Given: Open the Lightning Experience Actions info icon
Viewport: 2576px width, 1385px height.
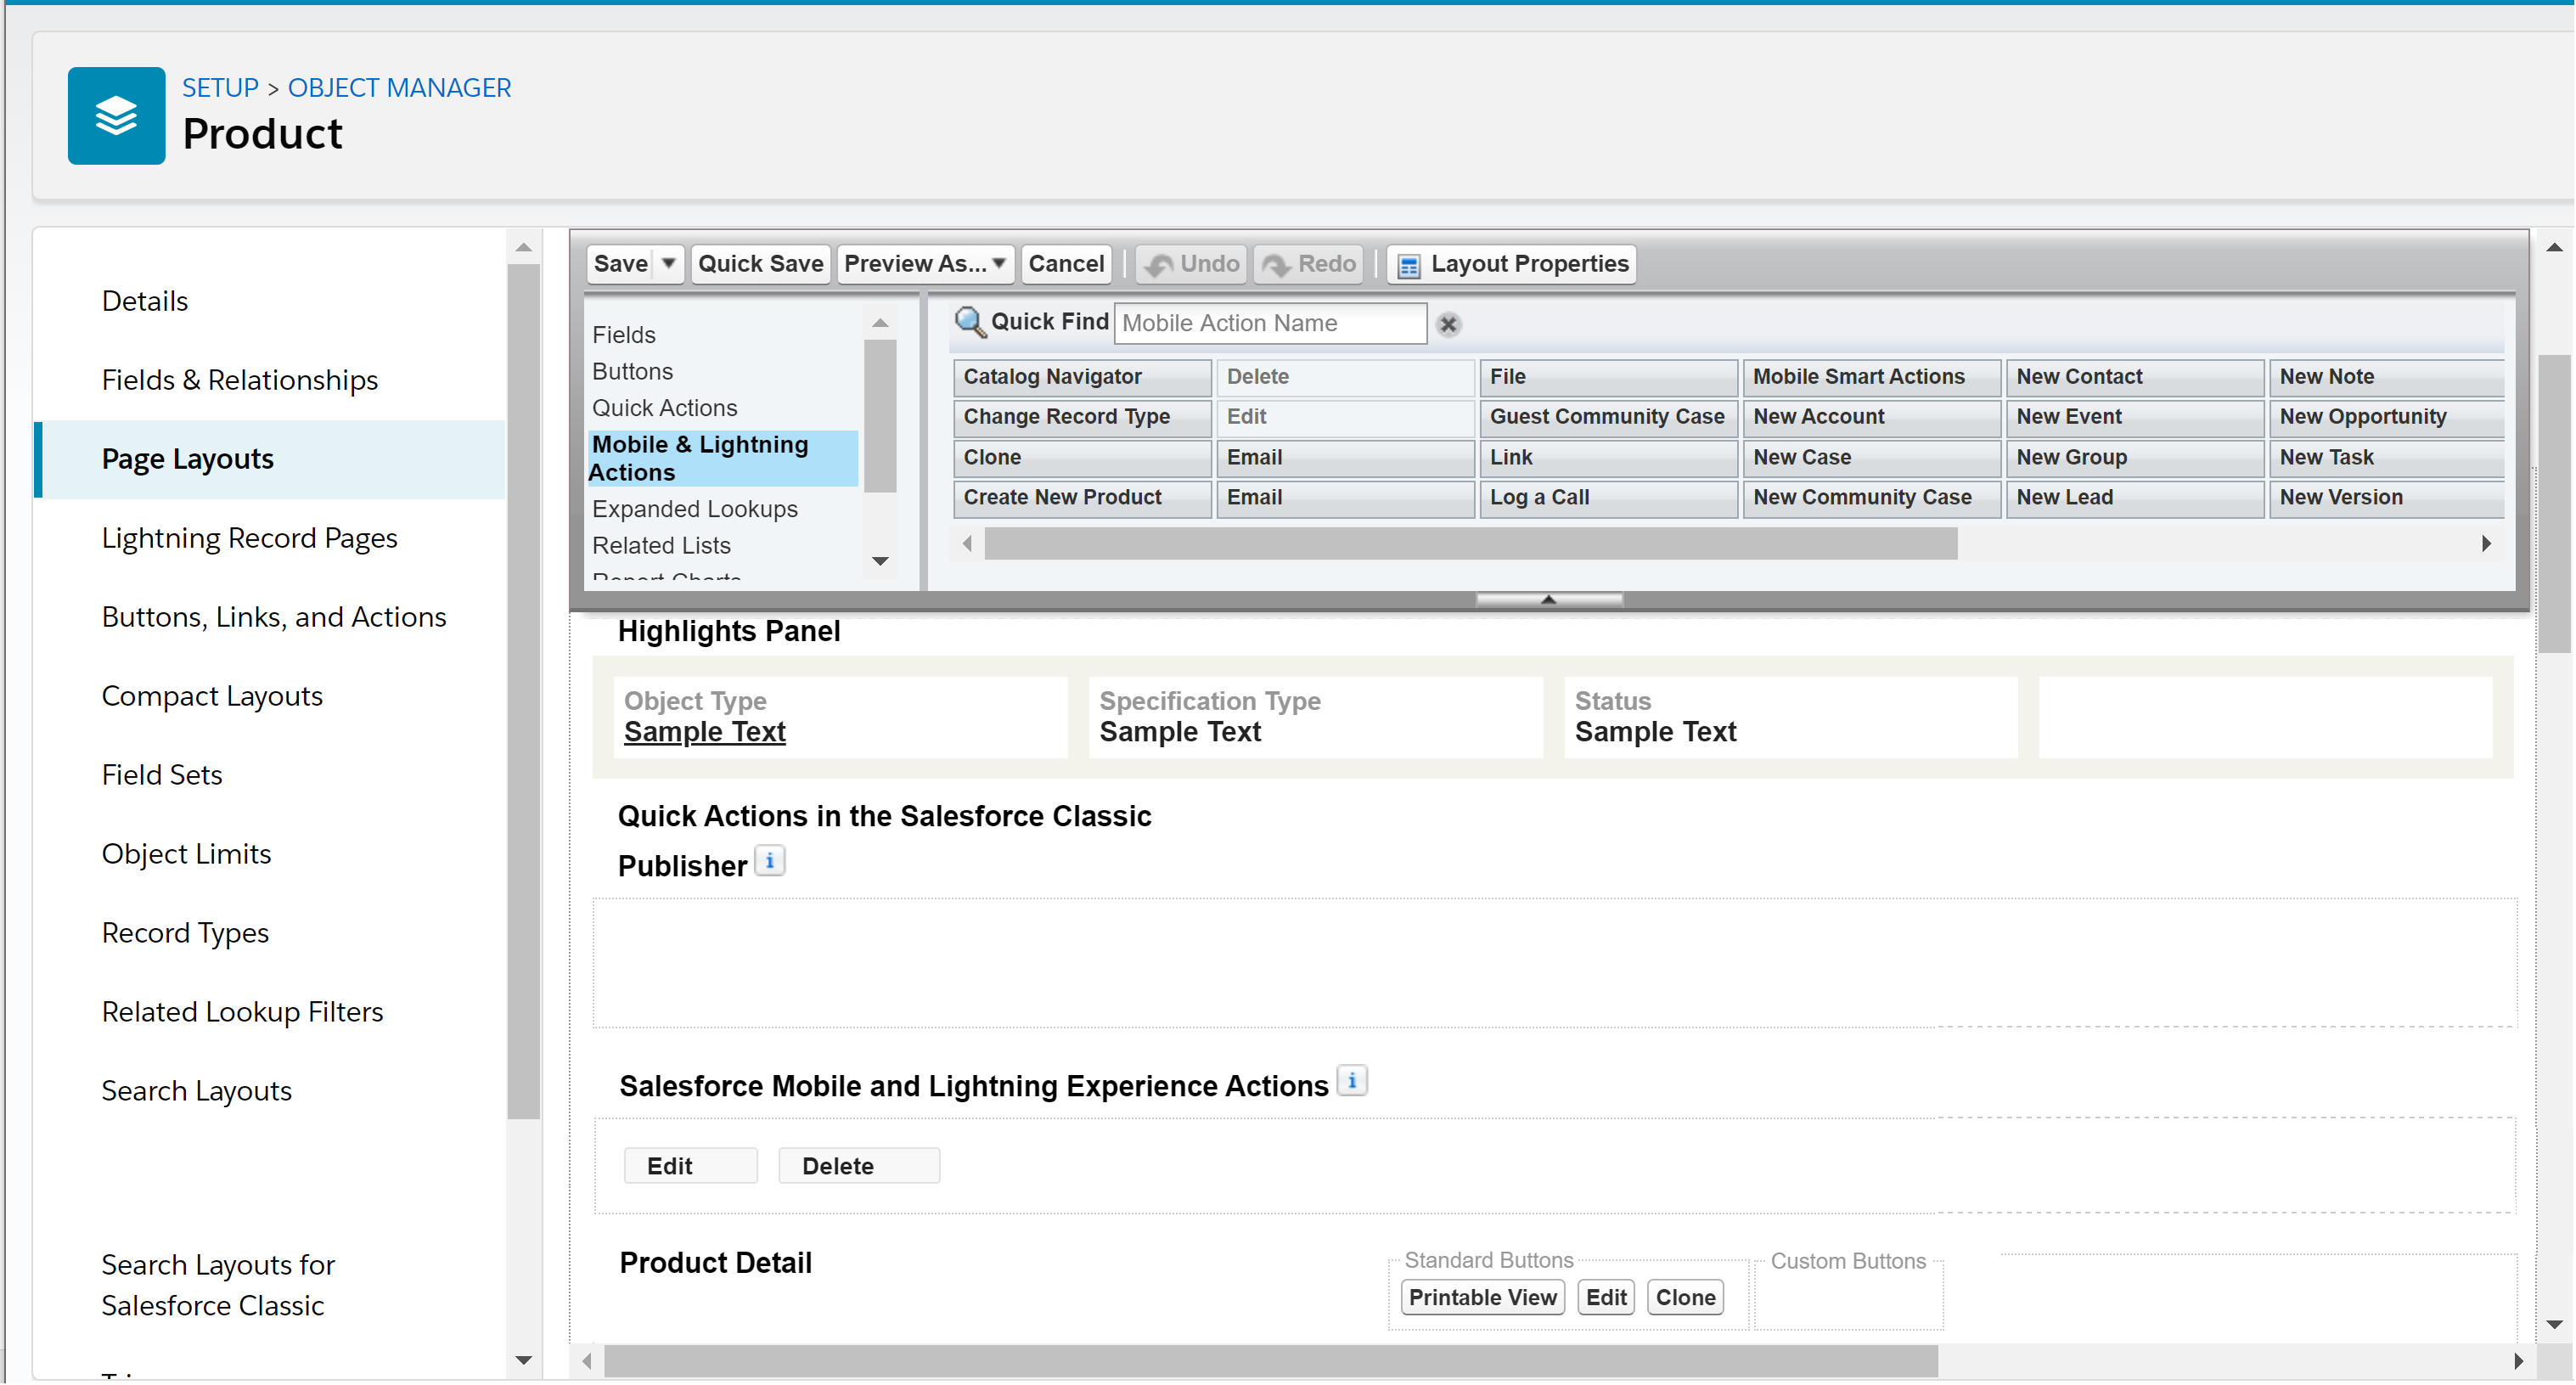Looking at the screenshot, I should point(1352,1081).
